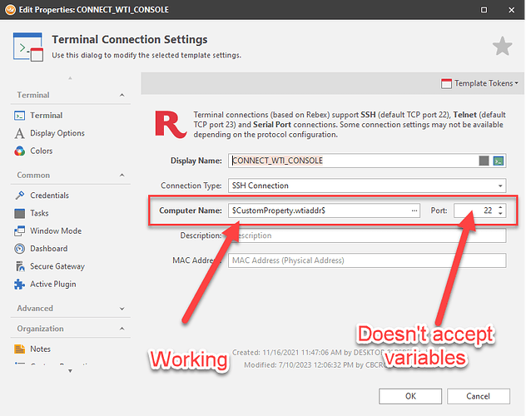Click terminal icon picker in Display Name field
Screen dimensions: 526x416
(499, 161)
